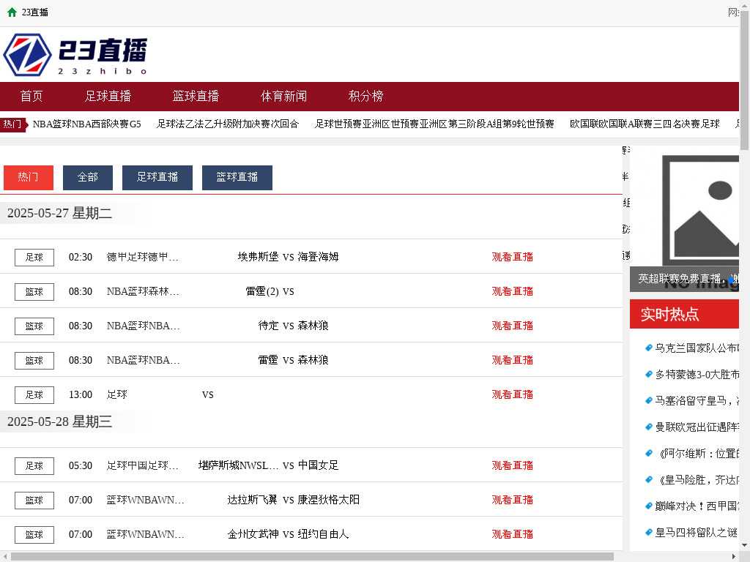Click the 23直播 hexagon logo

(x=27, y=54)
